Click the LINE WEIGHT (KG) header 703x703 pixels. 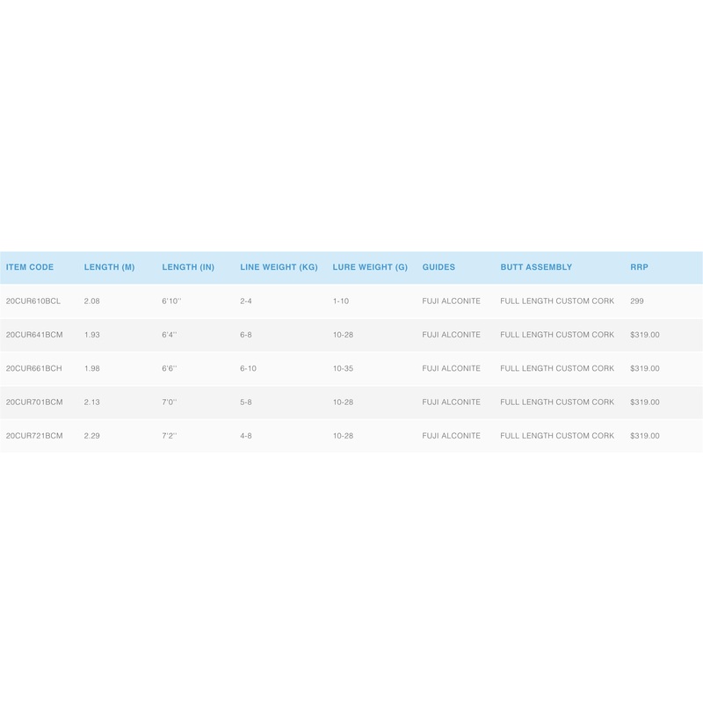(x=279, y=267)
